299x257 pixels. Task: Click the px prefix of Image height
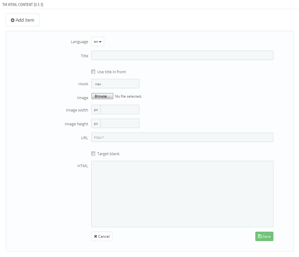coord(96,124)
